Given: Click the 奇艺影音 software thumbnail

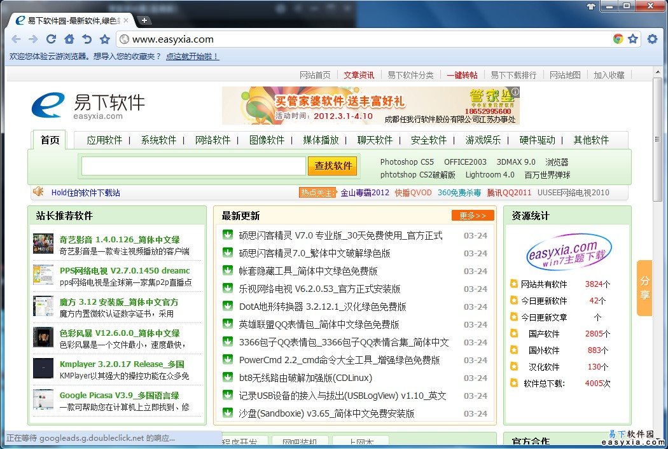Looking at the screenshot, I should 43,245.
